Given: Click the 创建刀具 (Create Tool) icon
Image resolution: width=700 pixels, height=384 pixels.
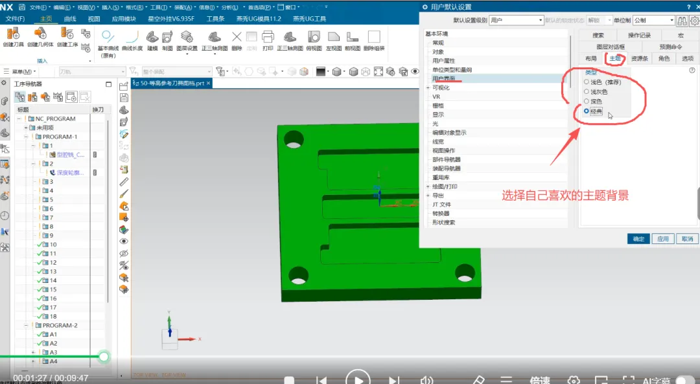Looking at the screenshot, I should [x=13, y=34].
